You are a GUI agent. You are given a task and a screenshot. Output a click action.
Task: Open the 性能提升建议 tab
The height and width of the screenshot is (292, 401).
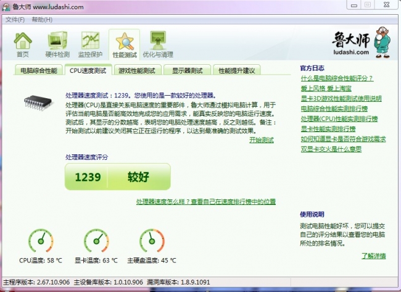[237, 70]
